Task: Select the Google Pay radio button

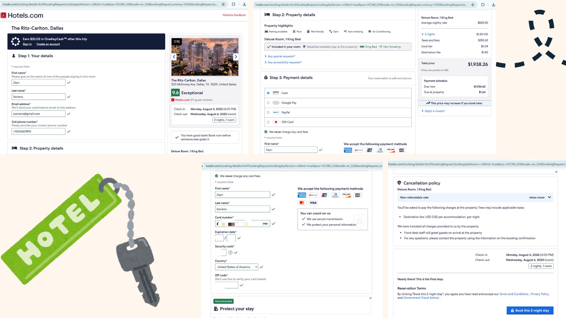Action: pos(268,103)
